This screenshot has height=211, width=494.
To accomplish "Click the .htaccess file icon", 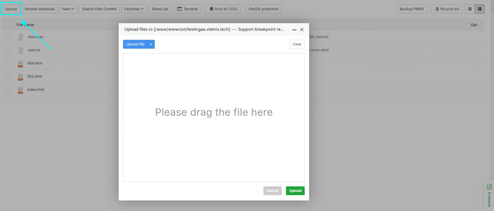I will (x=21, y=37).
